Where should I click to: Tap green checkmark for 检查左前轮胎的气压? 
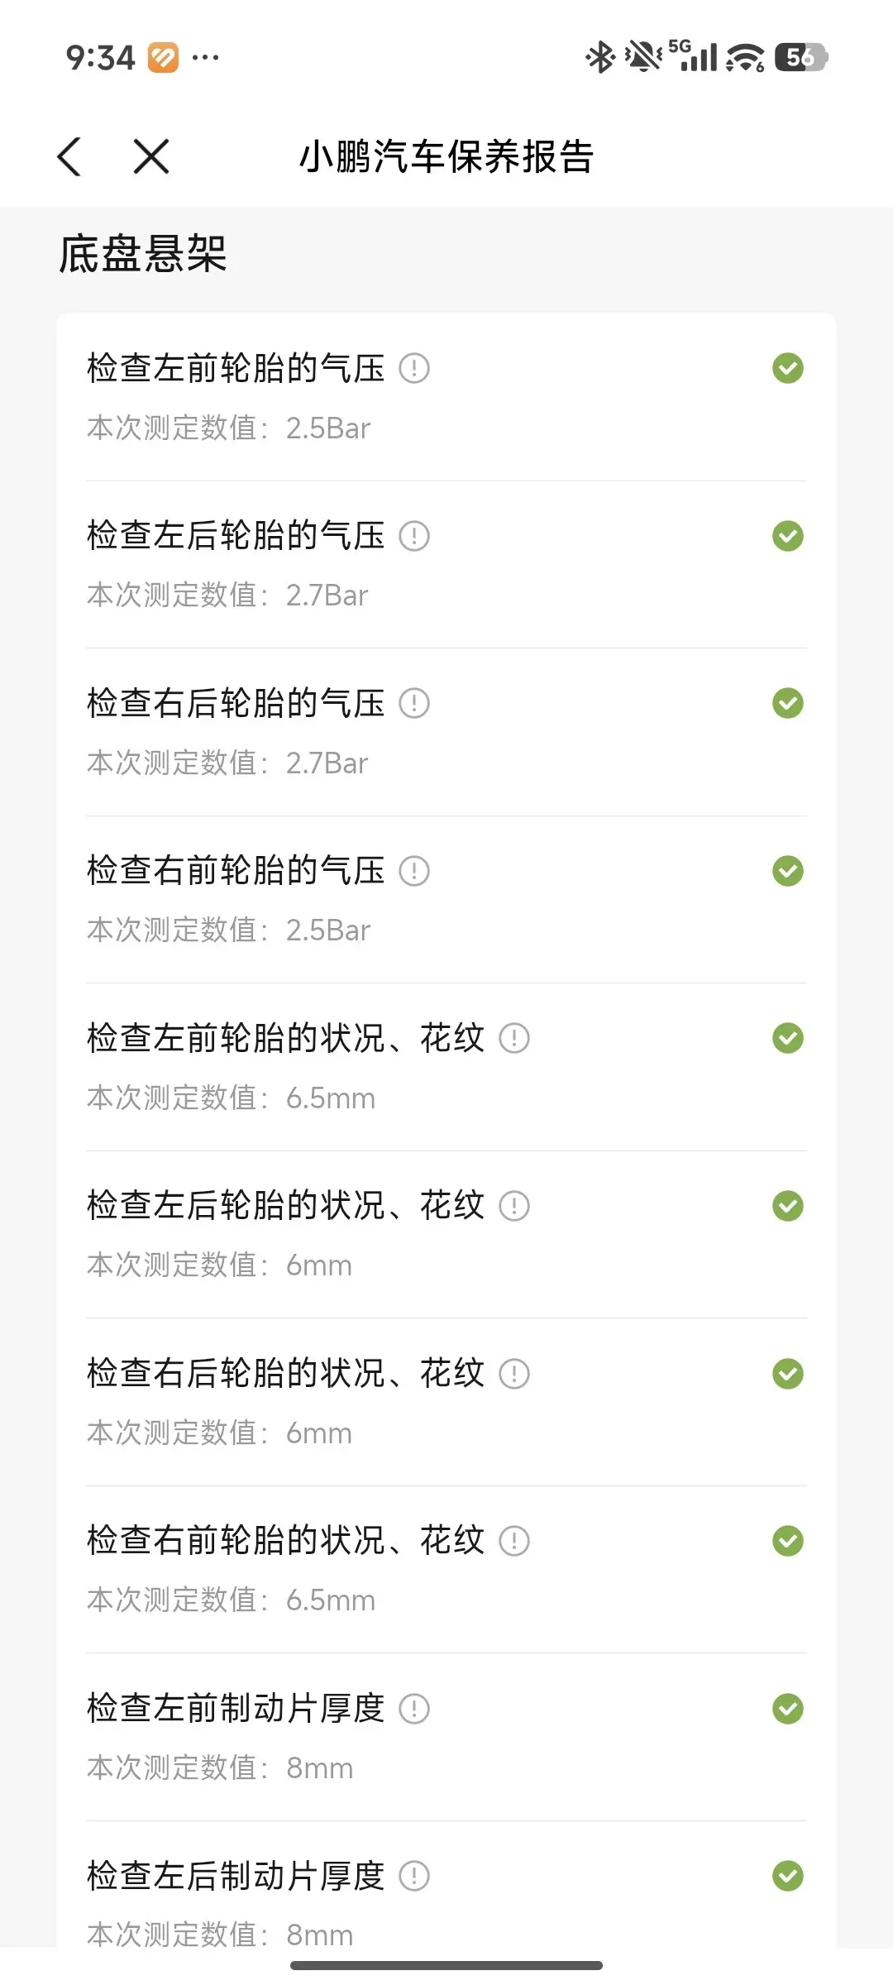[787, 368]
